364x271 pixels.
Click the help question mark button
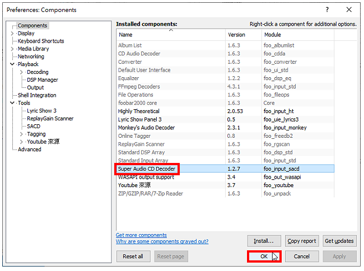[327, 10]
